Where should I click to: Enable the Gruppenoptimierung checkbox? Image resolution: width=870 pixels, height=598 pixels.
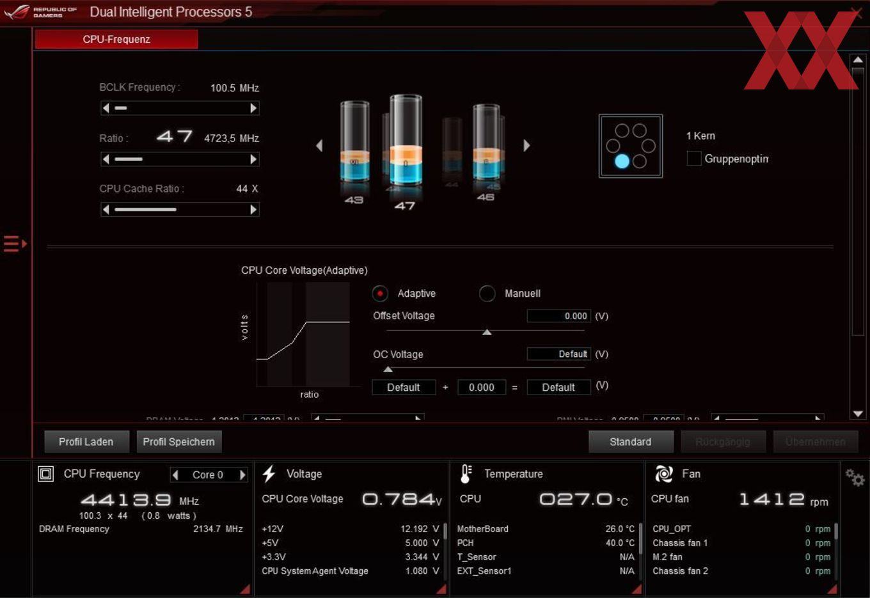pyautogui.click(x=694, y=159)
